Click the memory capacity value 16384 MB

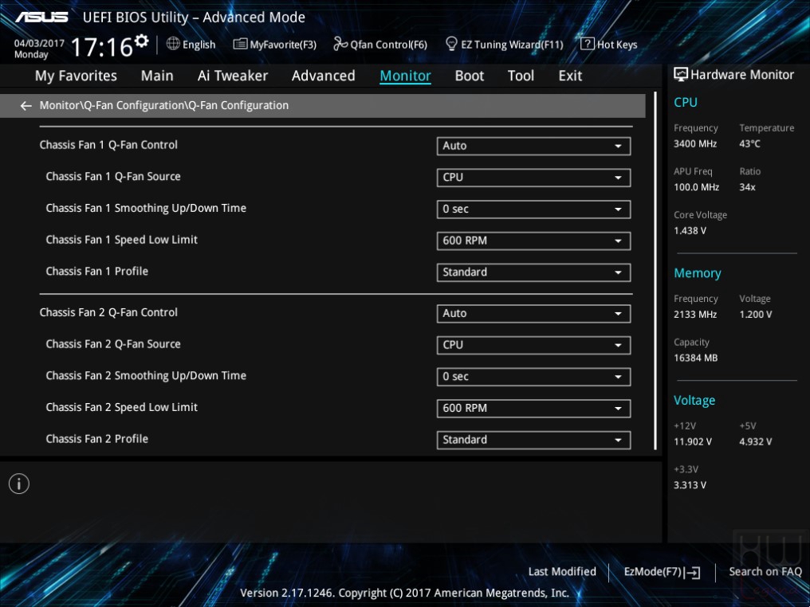tap(696, 358)
